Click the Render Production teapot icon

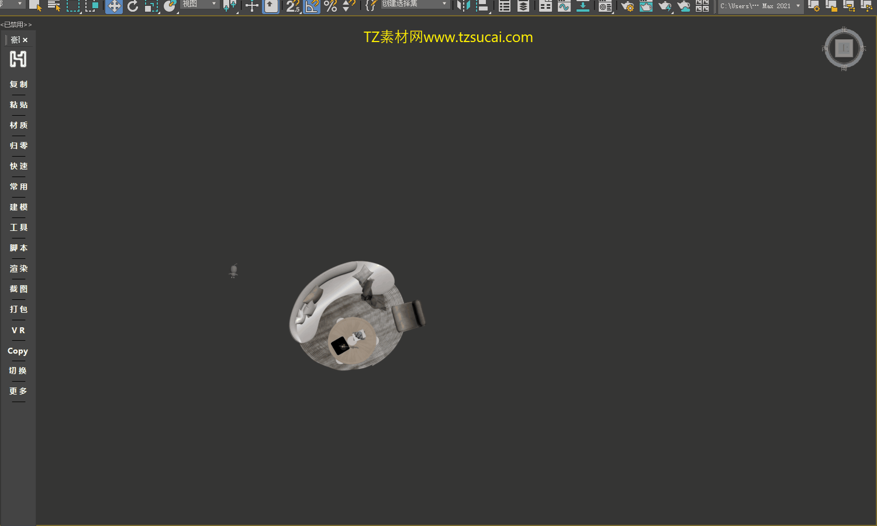click(x=665, y=6)
